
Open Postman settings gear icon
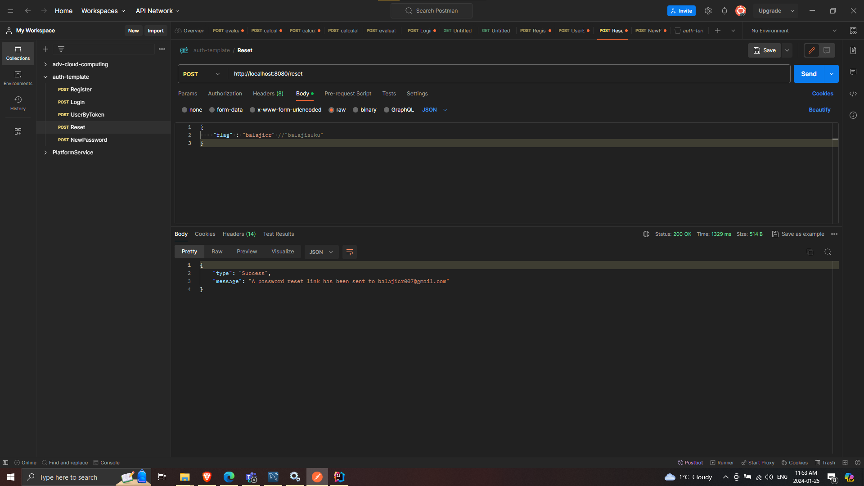[x=708, y=11]
